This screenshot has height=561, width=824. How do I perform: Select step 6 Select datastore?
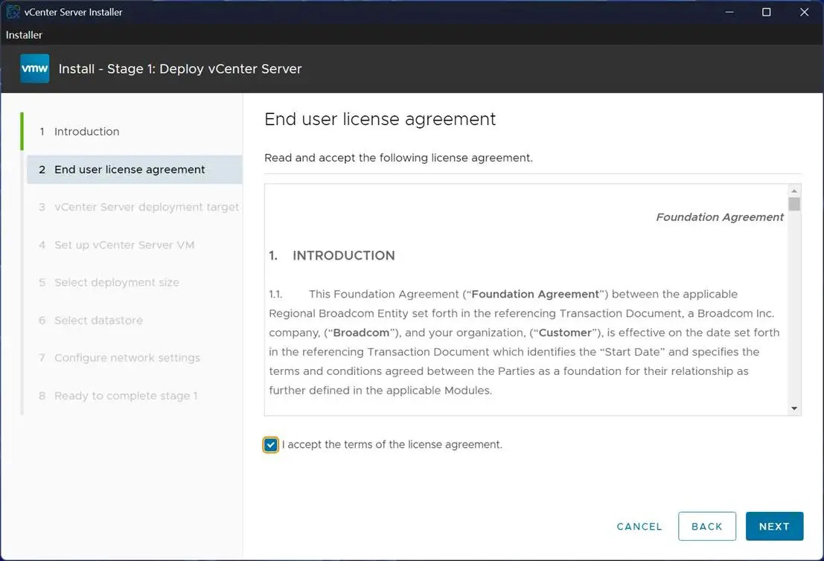[x=98, y=320]
